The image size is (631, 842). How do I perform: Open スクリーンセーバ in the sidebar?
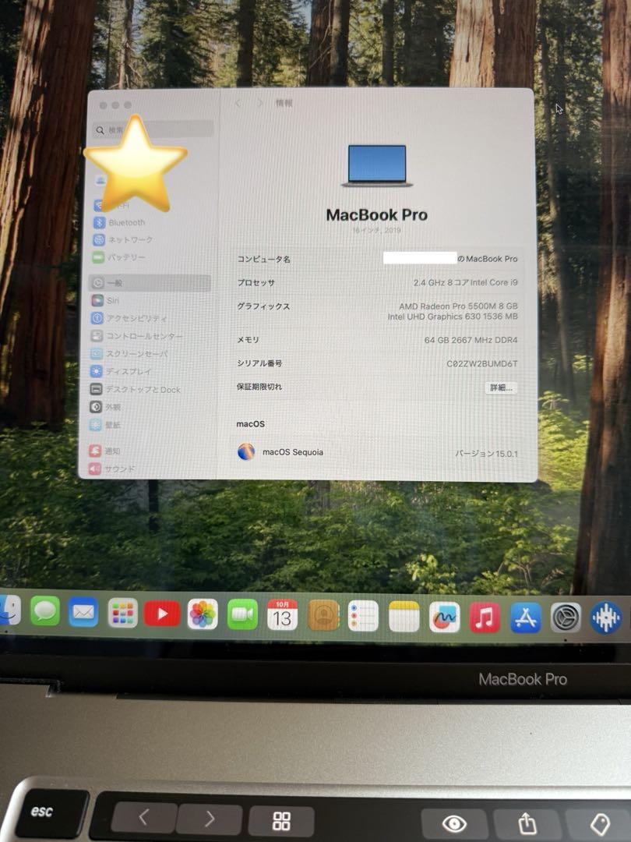tap(129, 354)
